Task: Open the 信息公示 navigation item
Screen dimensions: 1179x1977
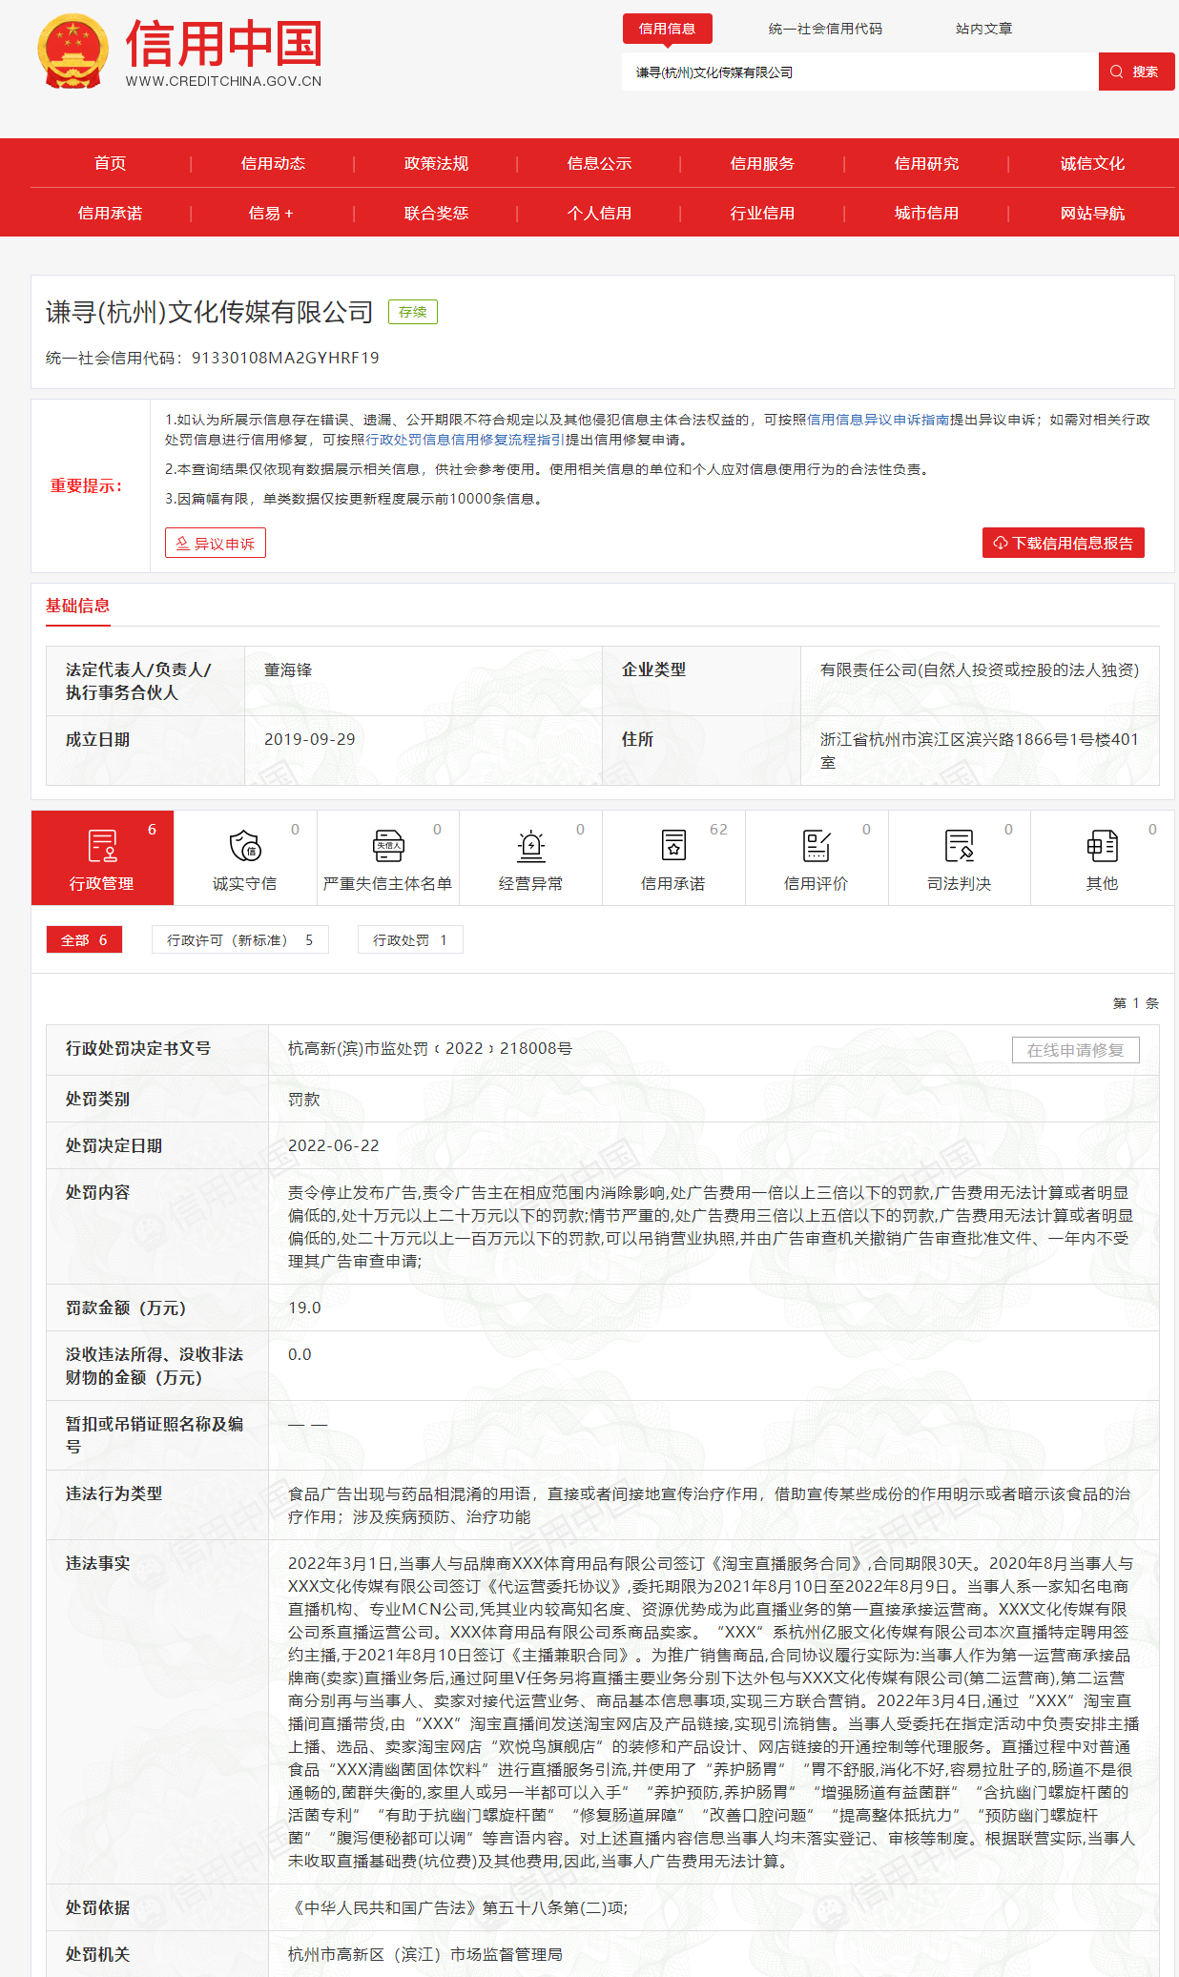Action: pyautogui.click(x=600, y=163)
